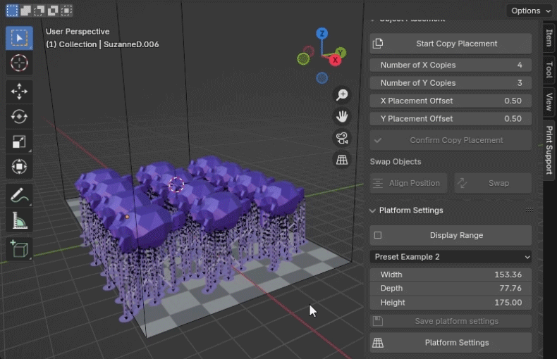This screenshot has width=557, height=359.
Task: Select the Measure ruler tool
Action: click(19, 220)
